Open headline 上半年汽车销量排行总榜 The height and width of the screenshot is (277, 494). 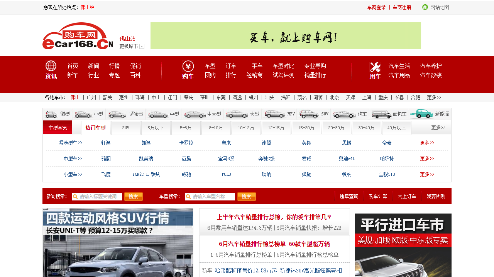coord(274,217)
